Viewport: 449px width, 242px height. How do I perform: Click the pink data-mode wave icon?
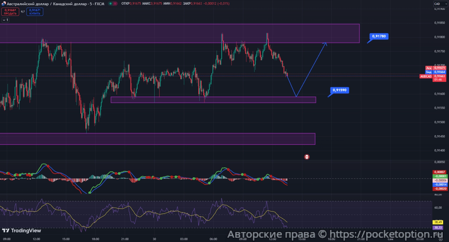115,4
